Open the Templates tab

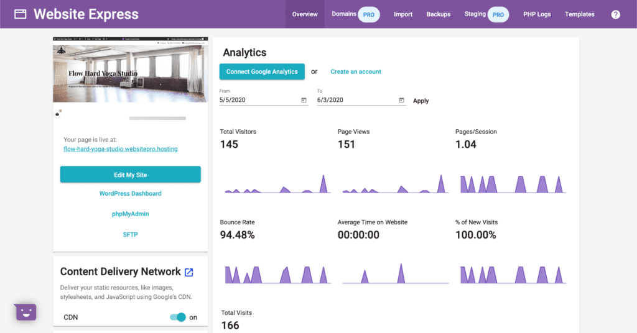coord(579,14)
